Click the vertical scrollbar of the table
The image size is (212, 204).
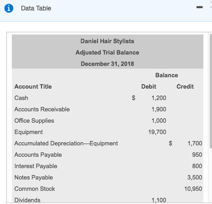[x=211, y=91]
